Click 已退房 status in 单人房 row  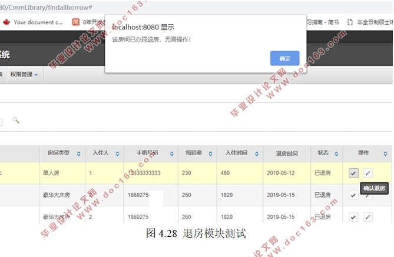click(x=323, y=173)
